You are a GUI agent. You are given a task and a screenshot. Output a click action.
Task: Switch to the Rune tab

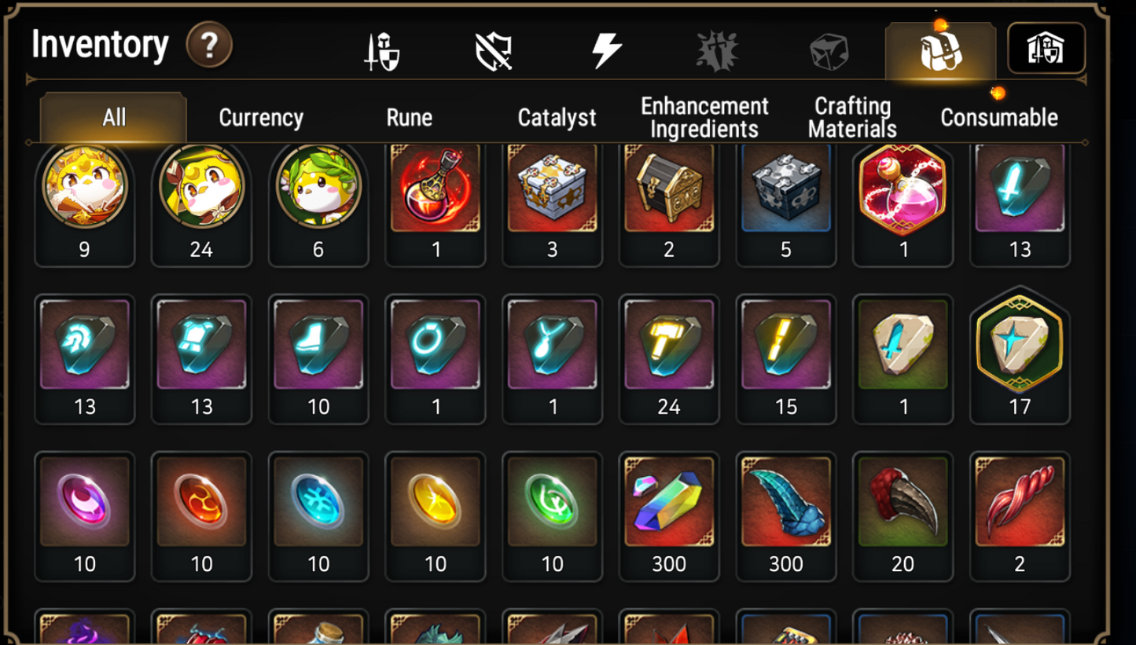(409, 118)
